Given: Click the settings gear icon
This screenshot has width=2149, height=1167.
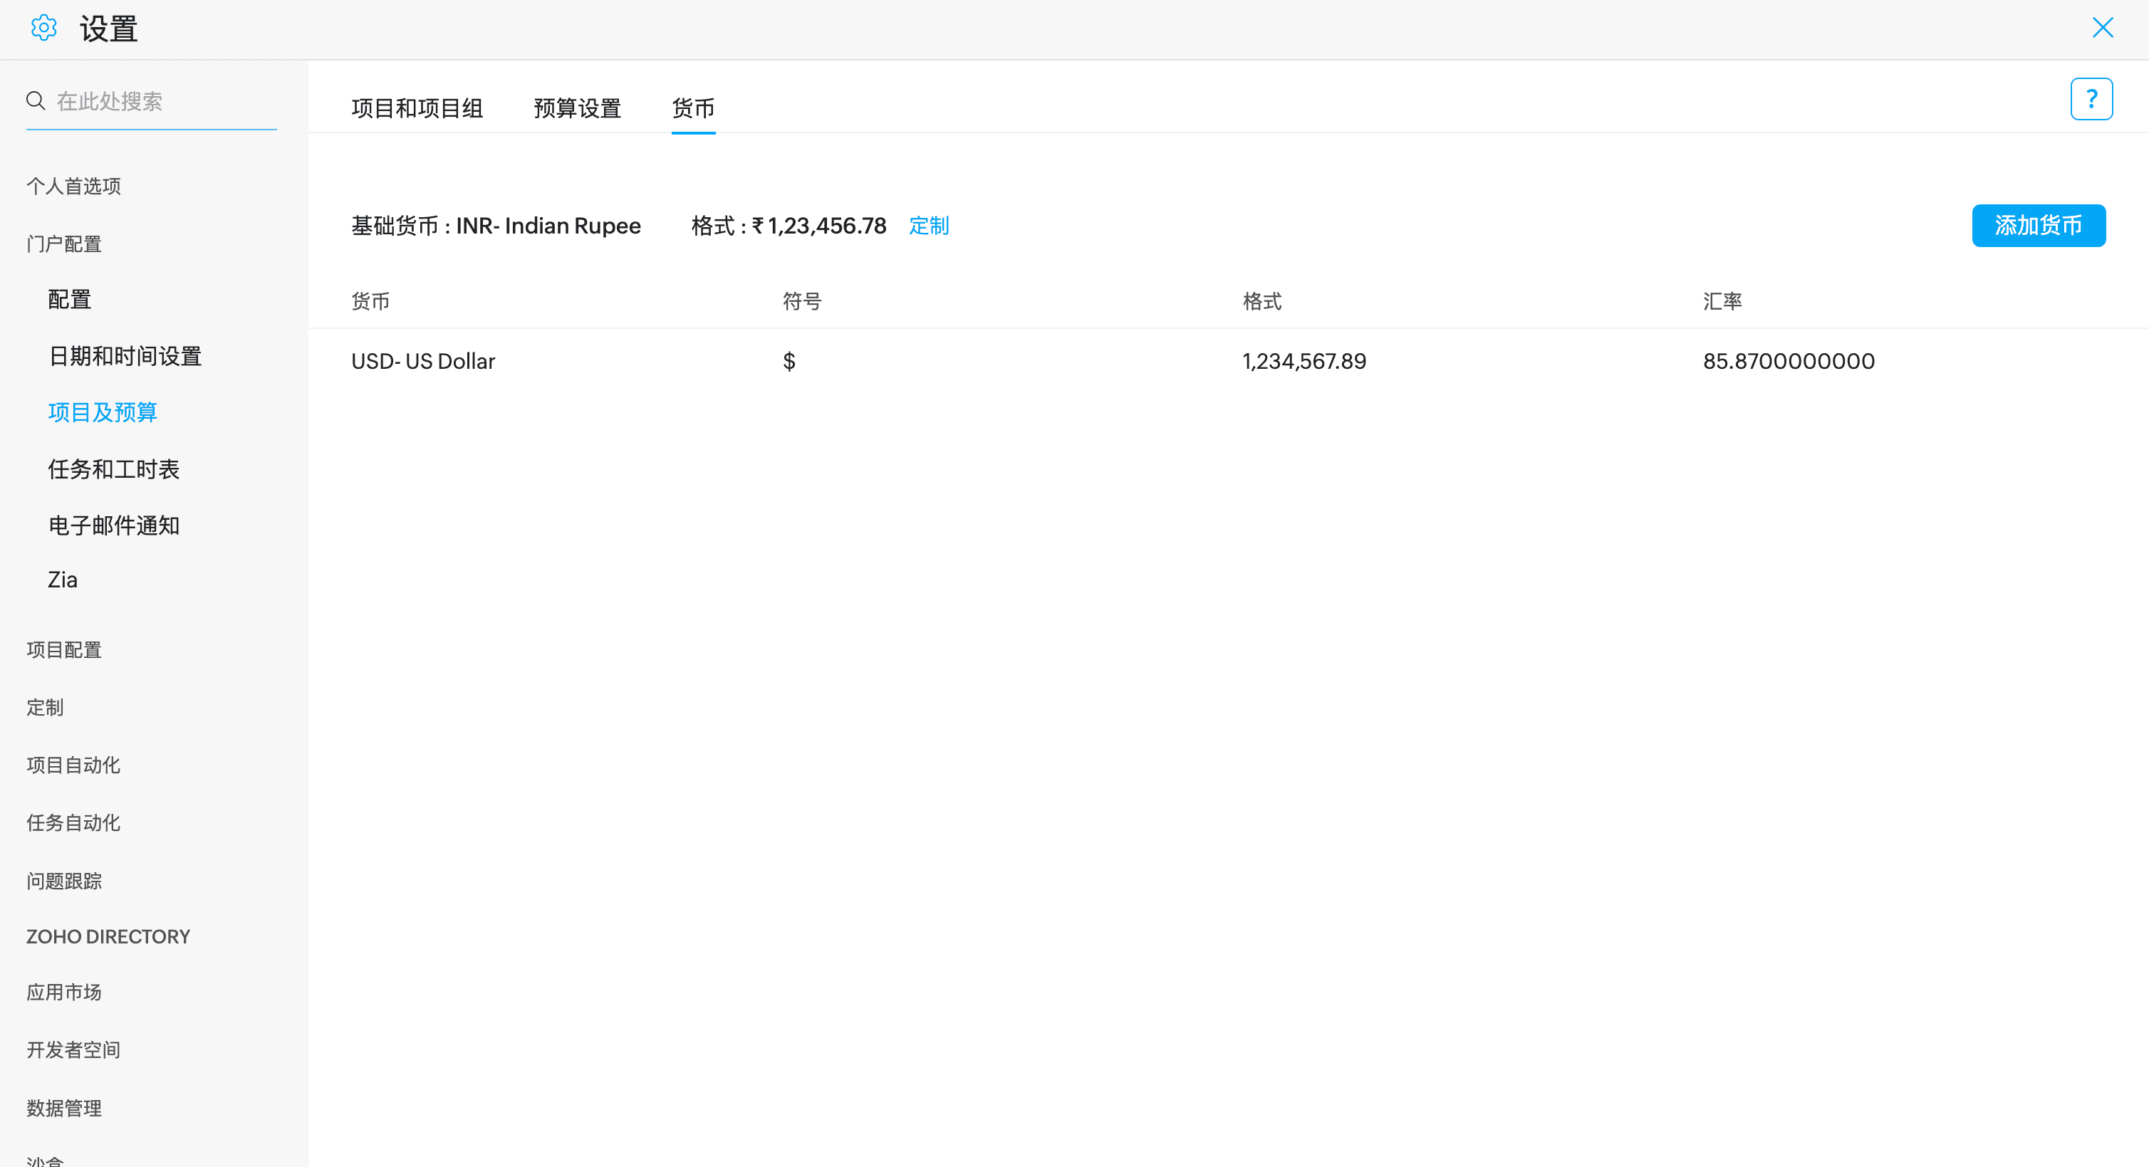Looking at the screenshot, I should pos(43,28).
